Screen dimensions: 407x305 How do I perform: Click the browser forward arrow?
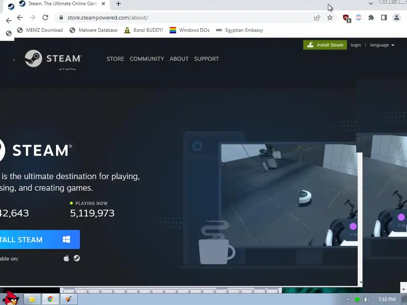[33, 17]
